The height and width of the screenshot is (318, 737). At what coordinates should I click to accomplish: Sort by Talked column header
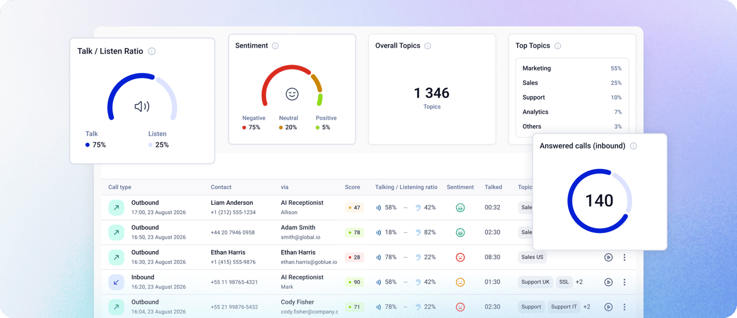(493, 187)
